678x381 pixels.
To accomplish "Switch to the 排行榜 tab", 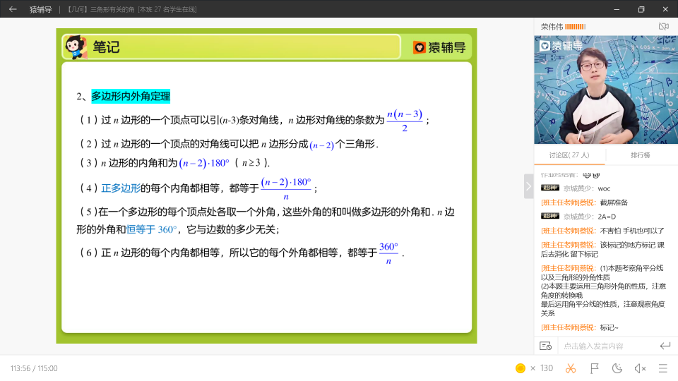I will point(640,155).
